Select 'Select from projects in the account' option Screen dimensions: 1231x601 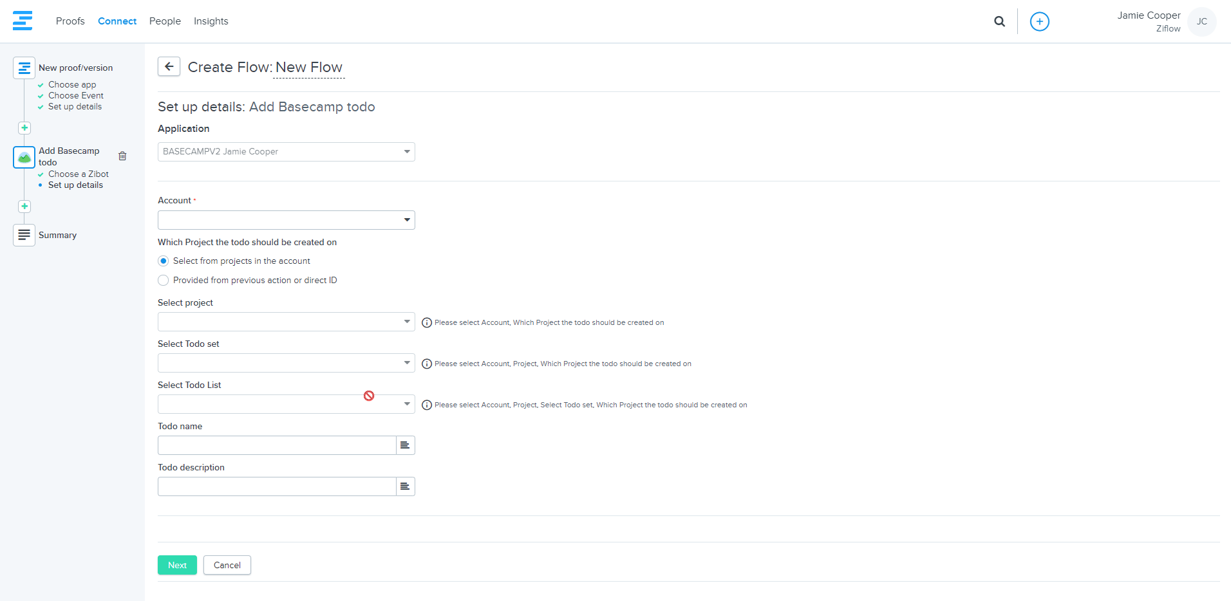[x=164, y=261]
